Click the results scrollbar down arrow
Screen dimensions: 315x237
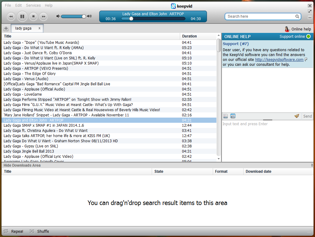pyautogui.click(x=219, y=159)
